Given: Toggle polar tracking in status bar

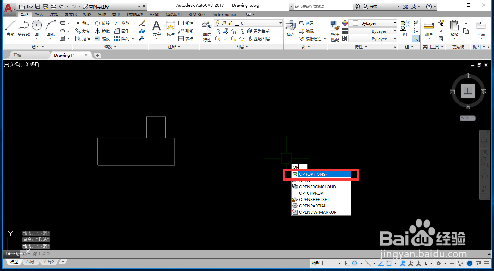Looking at the screenshot, I should pos(355,263).
